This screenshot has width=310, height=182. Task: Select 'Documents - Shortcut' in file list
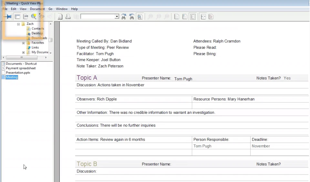point(21,64)
